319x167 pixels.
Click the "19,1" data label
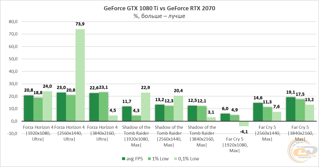point(291,92)
